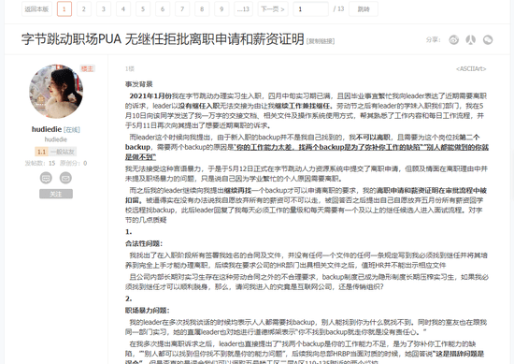Click 返回本版 to return to board
The image size is (514, 364).
click(36, 9)
